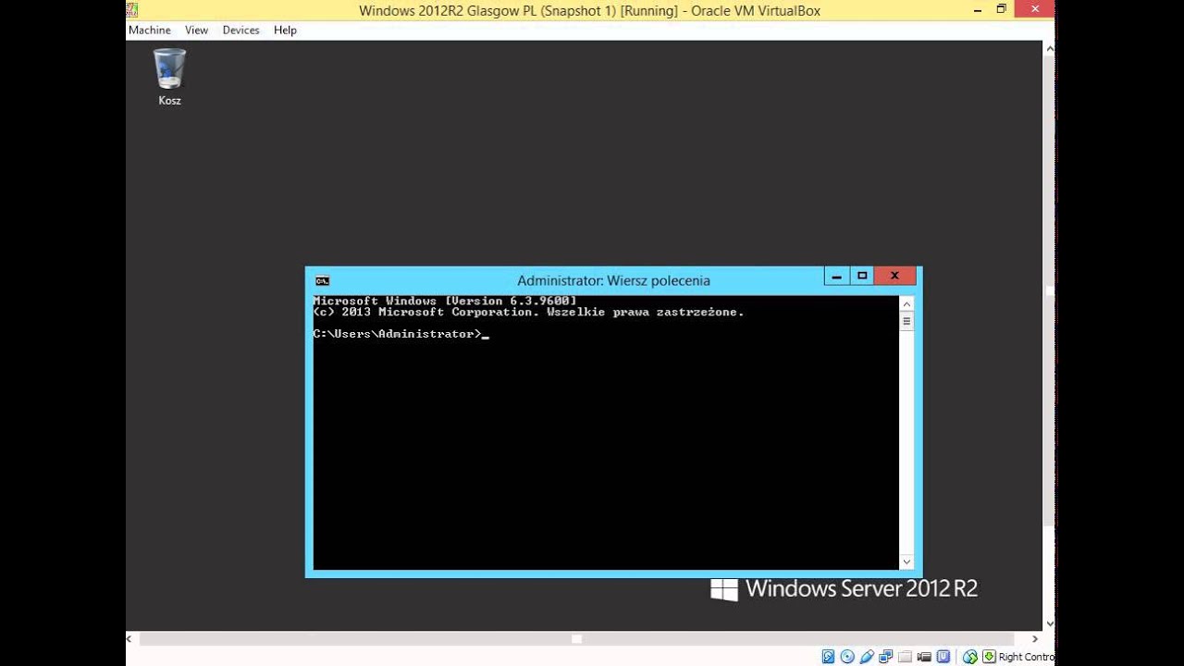Click the network adapters status icon
1184x666 pixels.
pos(885,657)
